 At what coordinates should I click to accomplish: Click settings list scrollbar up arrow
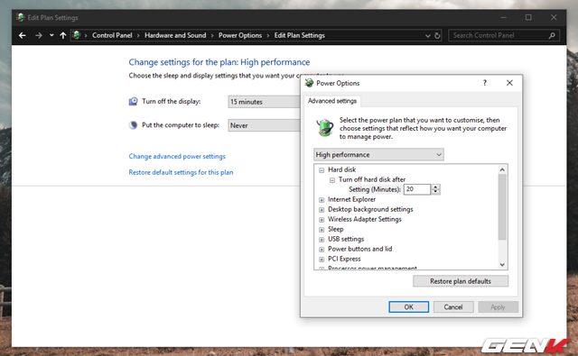(x=502, y=169)
